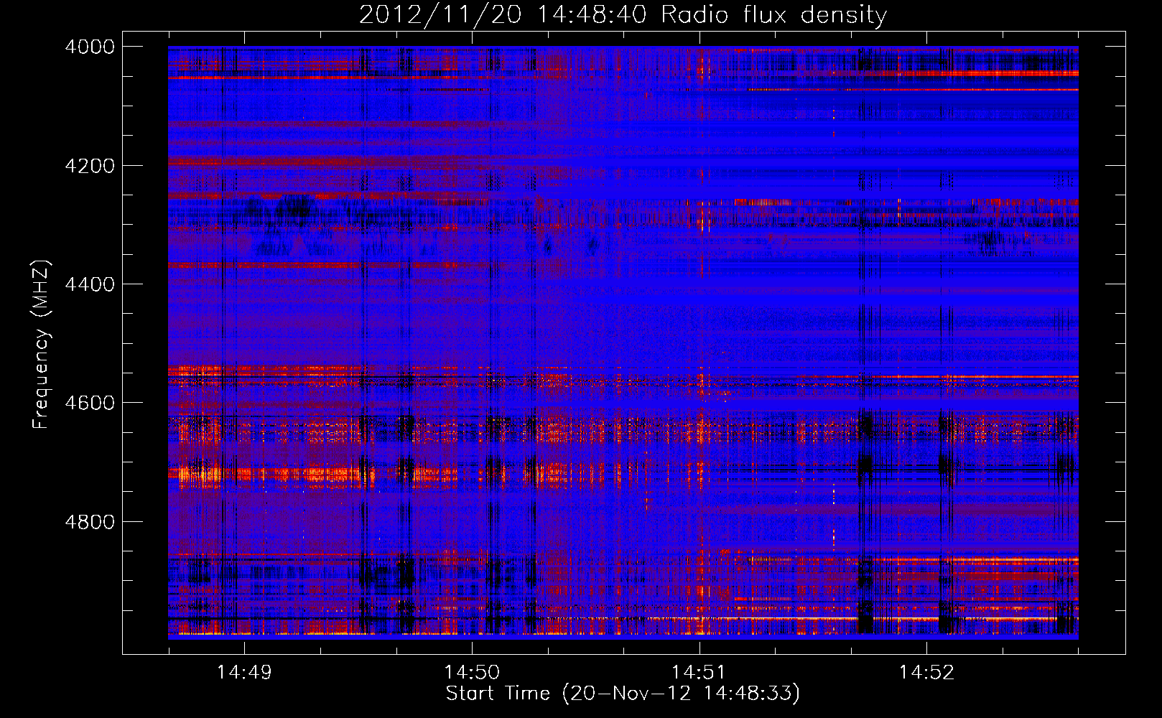The width and height of the screenshot is (1162, 718).
Task: Click the 14:50 time axis label
Action: 472,673
